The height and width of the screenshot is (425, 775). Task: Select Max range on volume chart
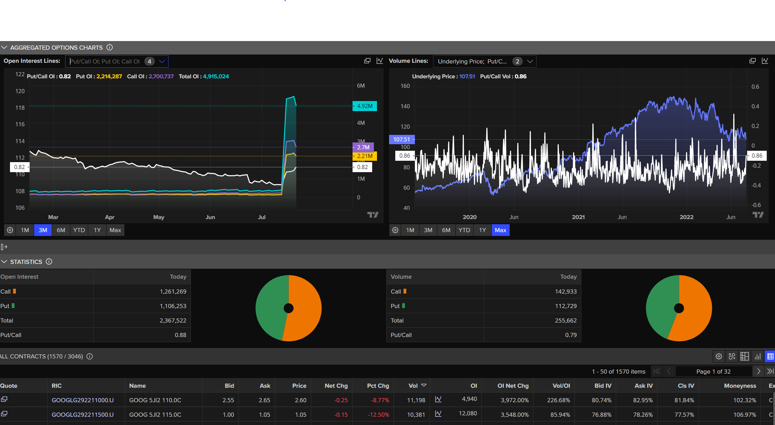(x=500, y=230)
